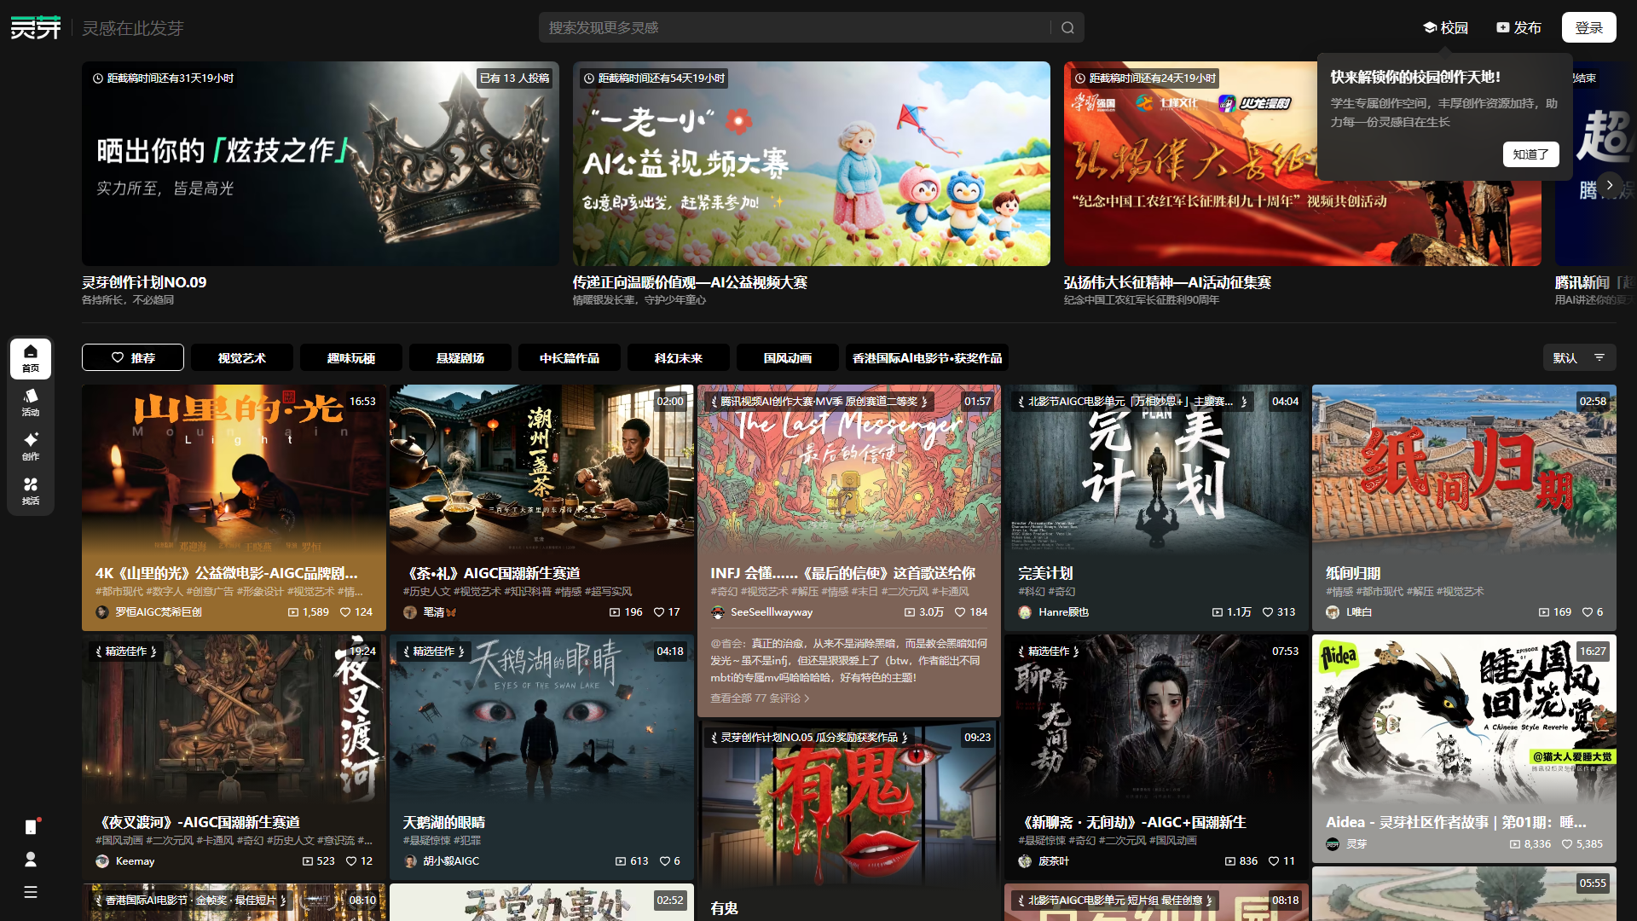Open video title 天鹅湖的眼睛
Viewport: 1637px width, 921px height.
tap(444, 822)
